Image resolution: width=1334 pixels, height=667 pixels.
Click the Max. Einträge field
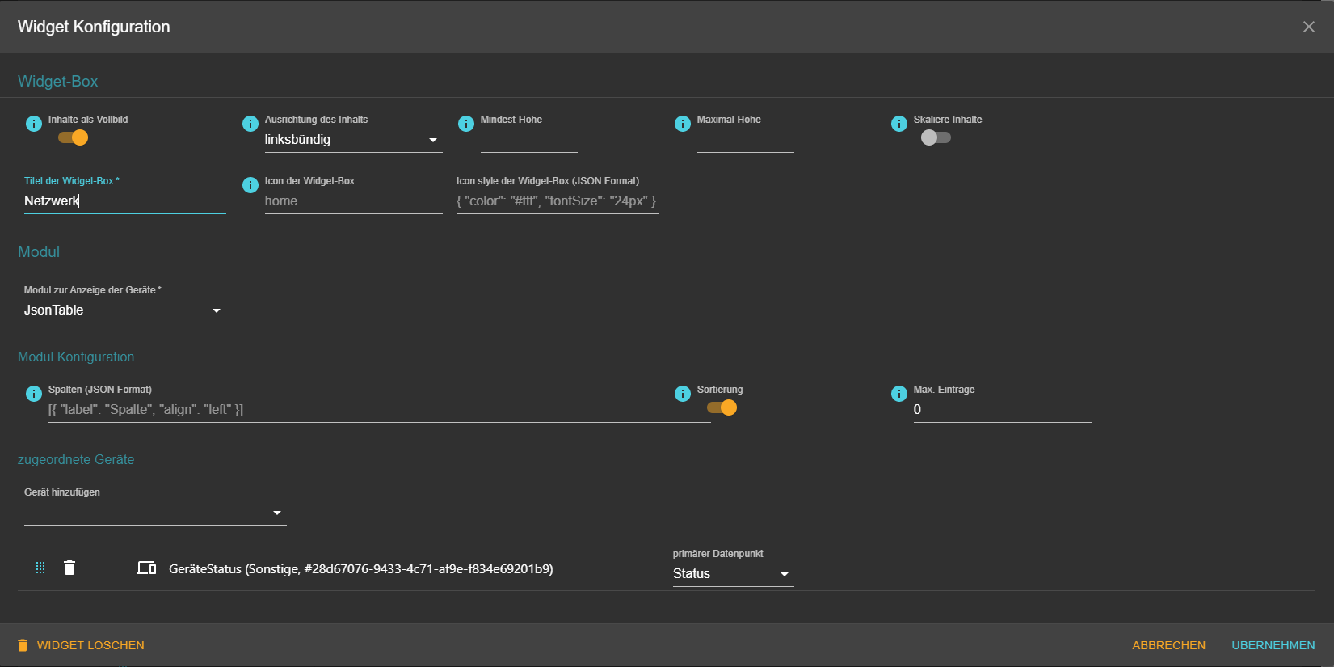tap(1002, 410)
